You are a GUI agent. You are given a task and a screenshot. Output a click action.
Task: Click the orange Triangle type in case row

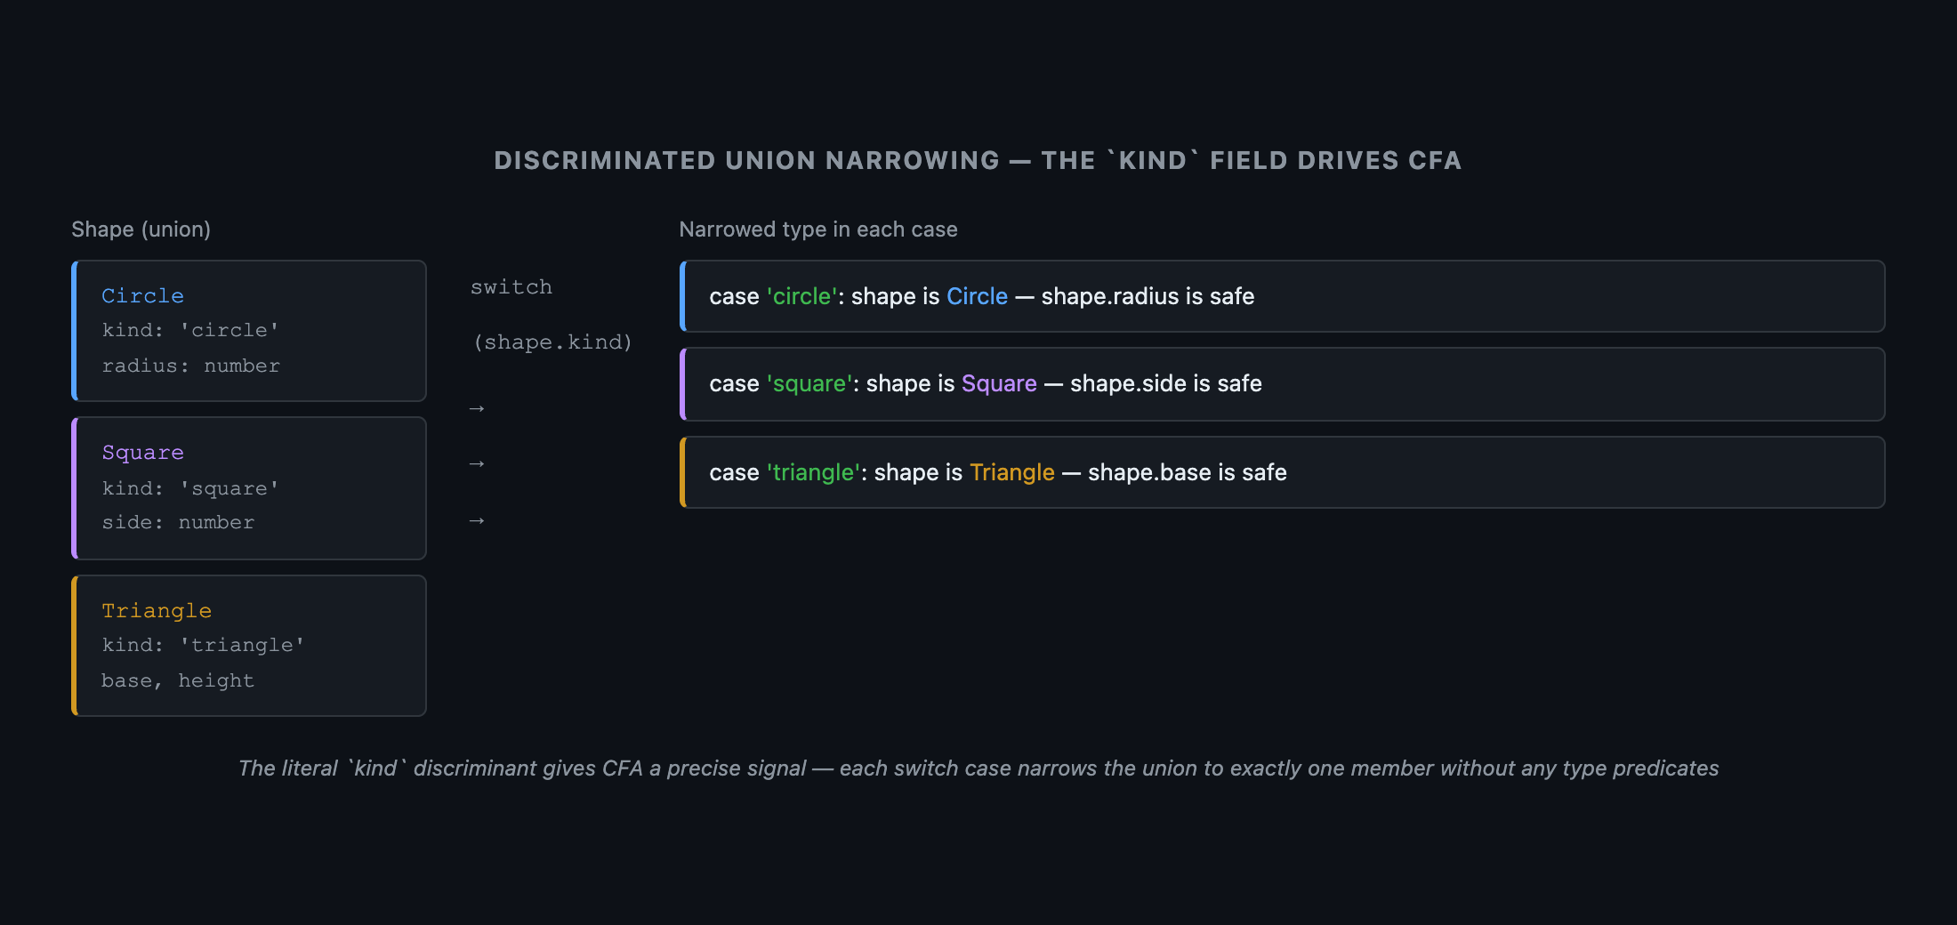1012,472
